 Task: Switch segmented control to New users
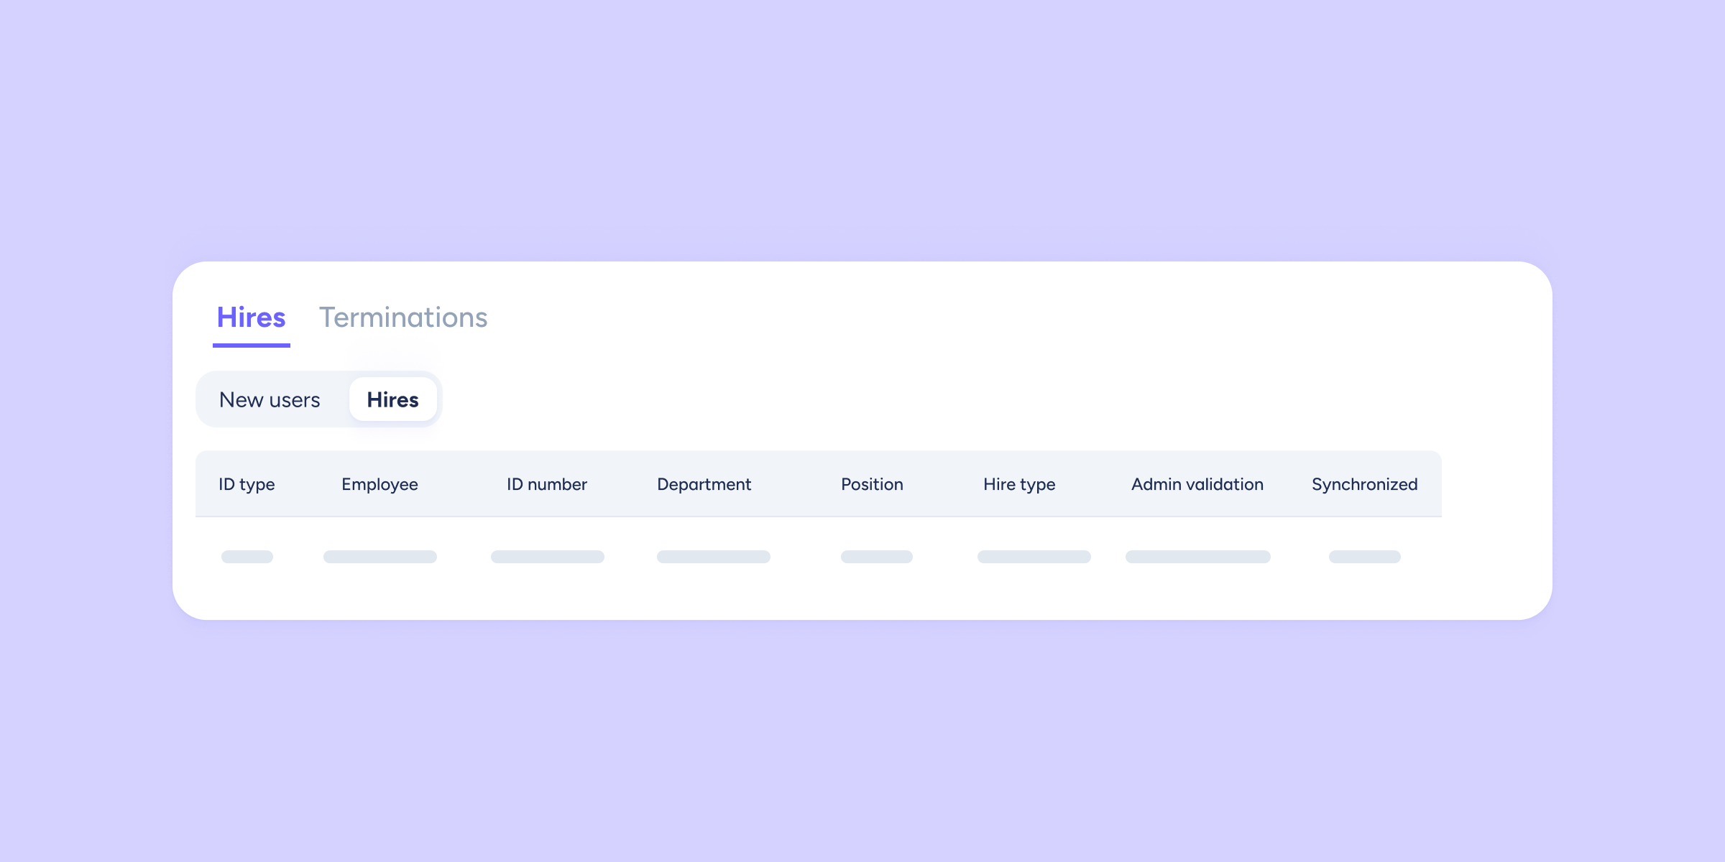[x=270, y=400]
